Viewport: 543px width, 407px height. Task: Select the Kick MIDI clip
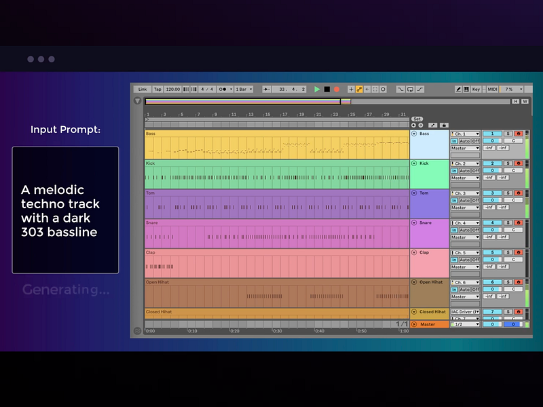(x=277, y=174)
